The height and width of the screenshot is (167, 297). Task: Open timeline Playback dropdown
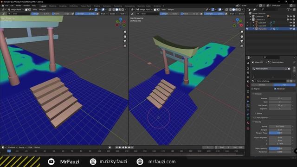pos(13,148)
